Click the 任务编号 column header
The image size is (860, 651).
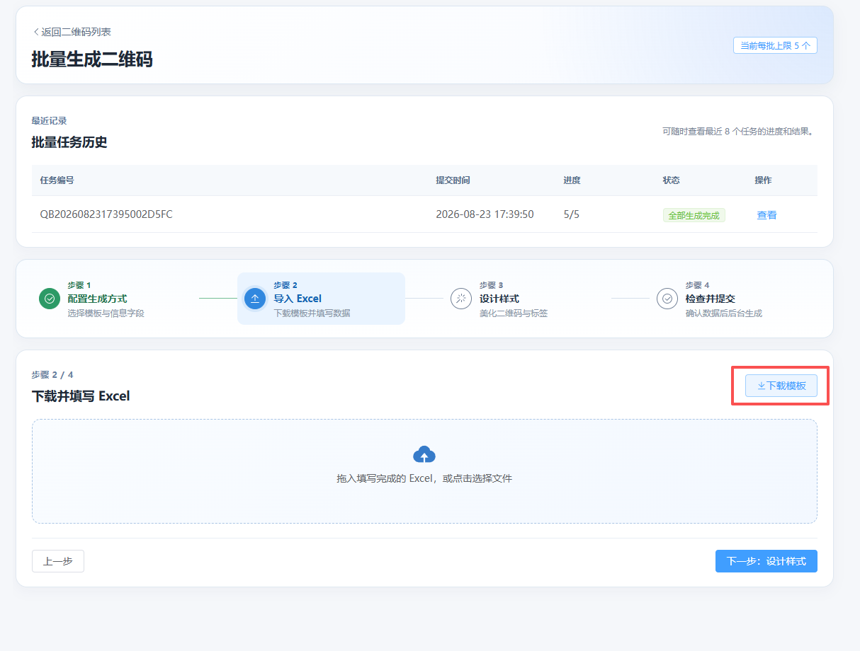[57, 180]
